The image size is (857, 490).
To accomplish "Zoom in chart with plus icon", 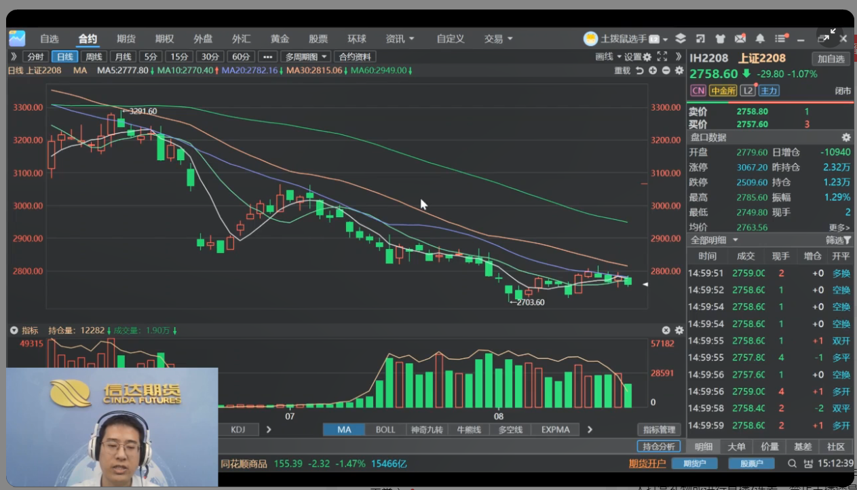I will (x=653, y=71).
